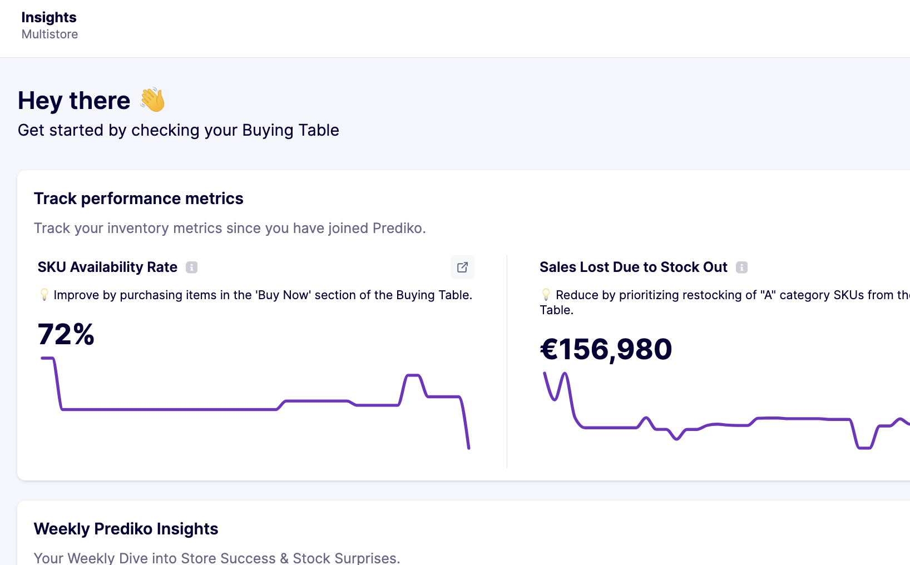Click the €156,980 lost sales figure
The width and height of the screenshot is (910, 565).
coord(606,349)
